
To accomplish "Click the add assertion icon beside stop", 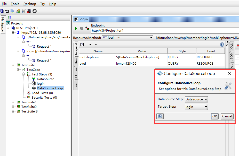I will tap(87, 28).
